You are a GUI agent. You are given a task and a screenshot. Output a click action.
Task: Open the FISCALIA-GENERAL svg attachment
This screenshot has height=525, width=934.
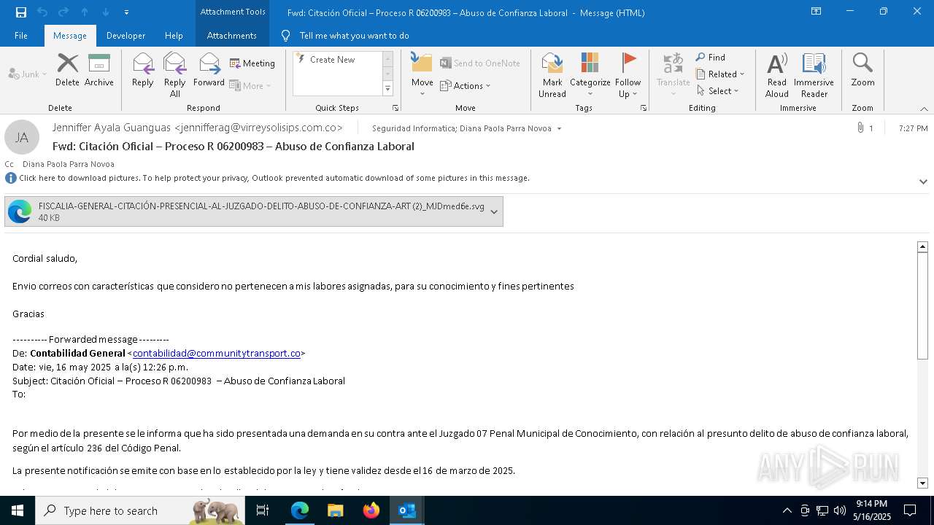pos(246,211)
